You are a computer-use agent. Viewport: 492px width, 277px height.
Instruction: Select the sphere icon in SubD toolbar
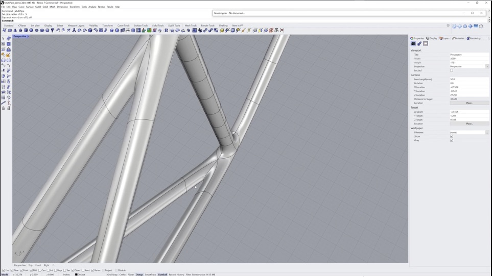(31, 31)
